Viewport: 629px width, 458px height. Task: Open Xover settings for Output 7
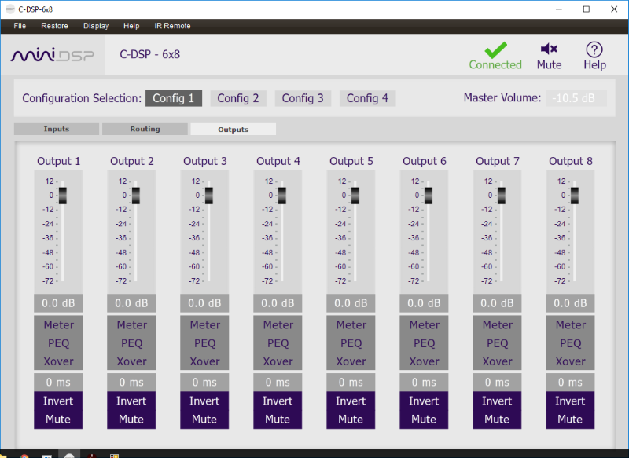(x=498, y=361)
